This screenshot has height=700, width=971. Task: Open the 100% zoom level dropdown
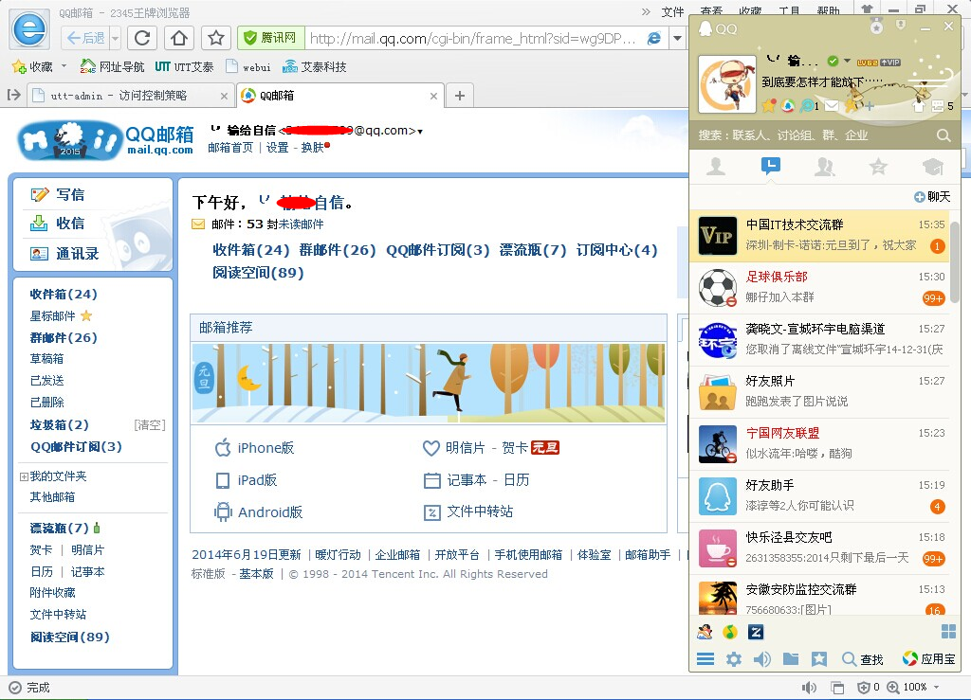click(936, 687)
